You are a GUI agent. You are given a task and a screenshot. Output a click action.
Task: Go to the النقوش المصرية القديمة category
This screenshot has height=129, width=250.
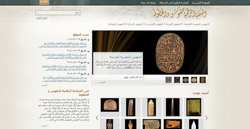(x=196, y=24)
